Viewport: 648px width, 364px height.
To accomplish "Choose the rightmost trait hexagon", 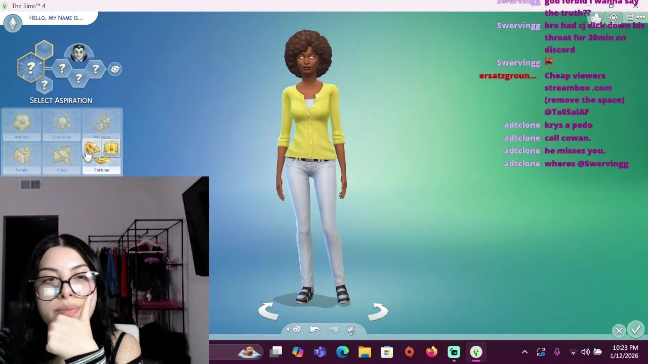I will tap(95, 69).
